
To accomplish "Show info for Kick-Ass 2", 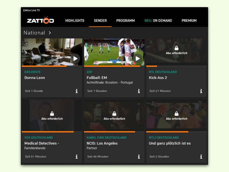I will (x=201, y=91).
